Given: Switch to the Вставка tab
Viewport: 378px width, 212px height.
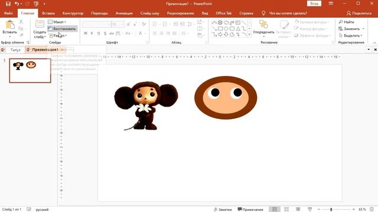Looking at the screenshot, I should (48, 13).
